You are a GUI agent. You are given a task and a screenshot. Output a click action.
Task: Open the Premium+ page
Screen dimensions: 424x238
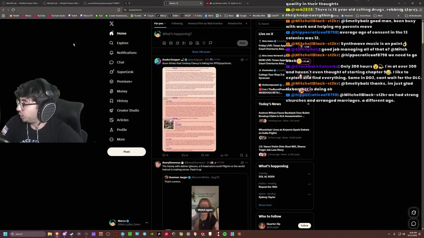(121, 81)
